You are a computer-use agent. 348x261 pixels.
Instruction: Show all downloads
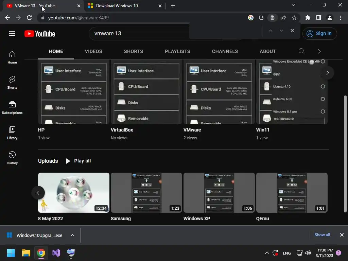tap(322, 235)
